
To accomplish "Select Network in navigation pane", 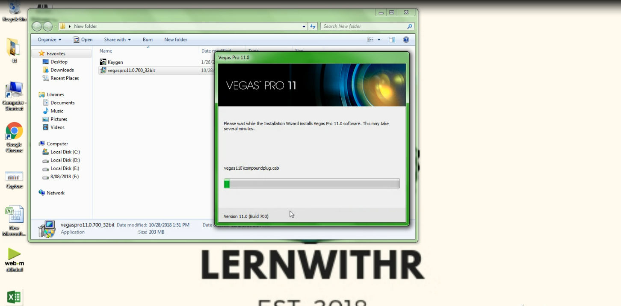I will 56,193.
